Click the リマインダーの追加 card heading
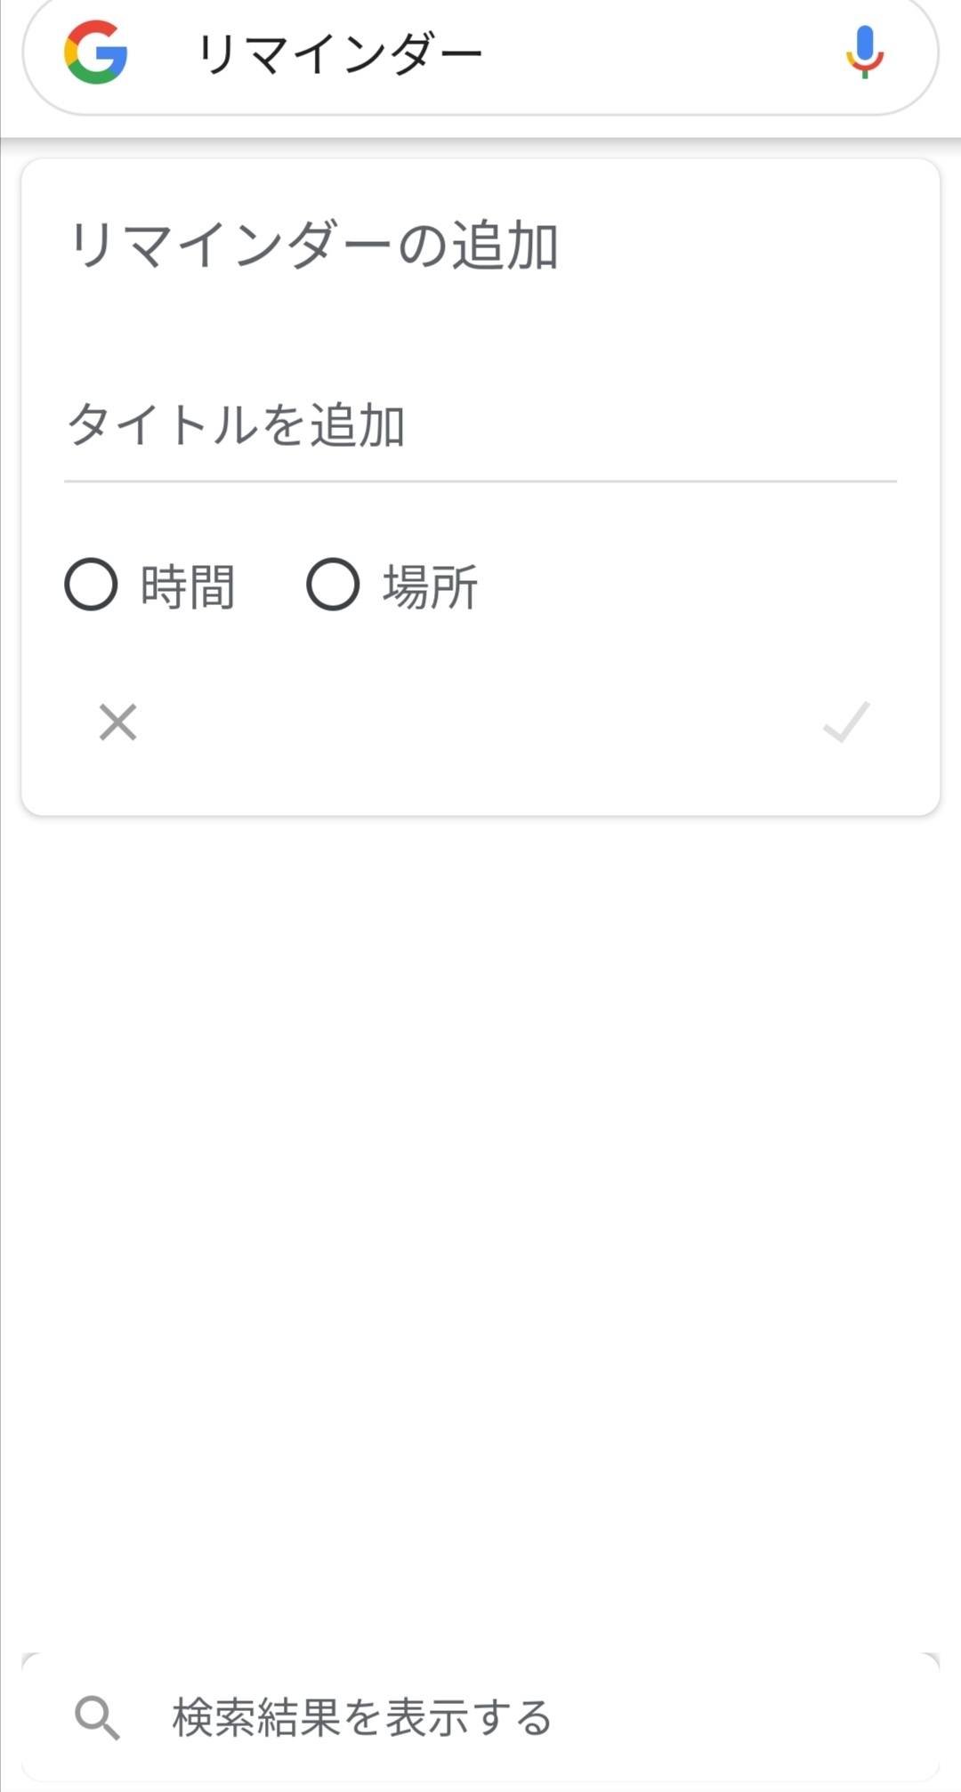The image size is (961, 1792). coord(313,246)
